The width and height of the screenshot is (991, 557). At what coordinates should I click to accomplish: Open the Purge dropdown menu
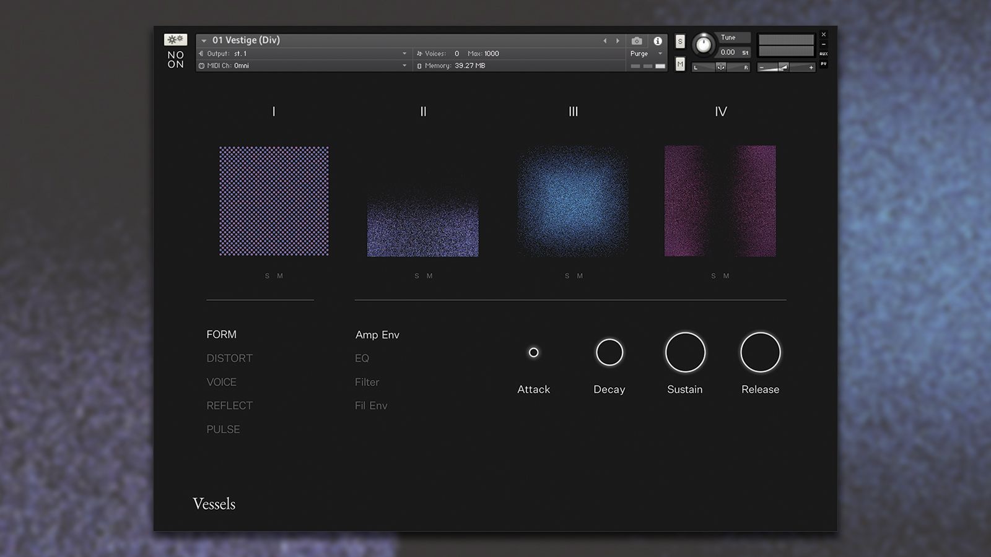[646, 54]
